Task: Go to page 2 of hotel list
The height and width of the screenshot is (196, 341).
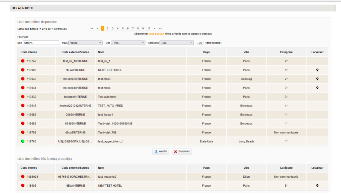Action: pos(108,29)
